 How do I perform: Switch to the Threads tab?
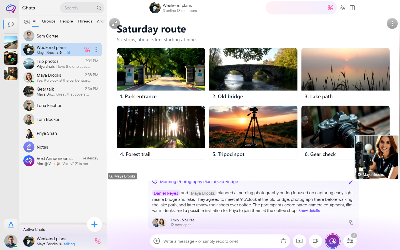click(x=85, y=21)
